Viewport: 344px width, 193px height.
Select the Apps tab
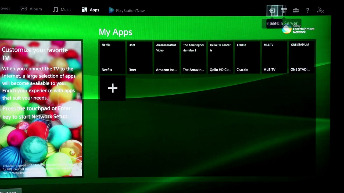(x=90, y=10)
